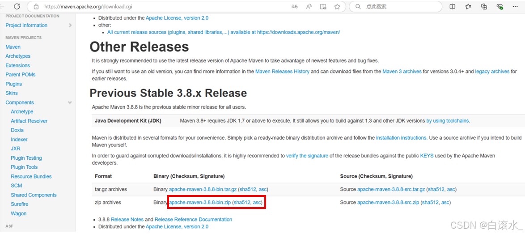Screen dimensions: 525x234
Task: Open 3.8.8 Release Notes link
Action: click(127, 220)
